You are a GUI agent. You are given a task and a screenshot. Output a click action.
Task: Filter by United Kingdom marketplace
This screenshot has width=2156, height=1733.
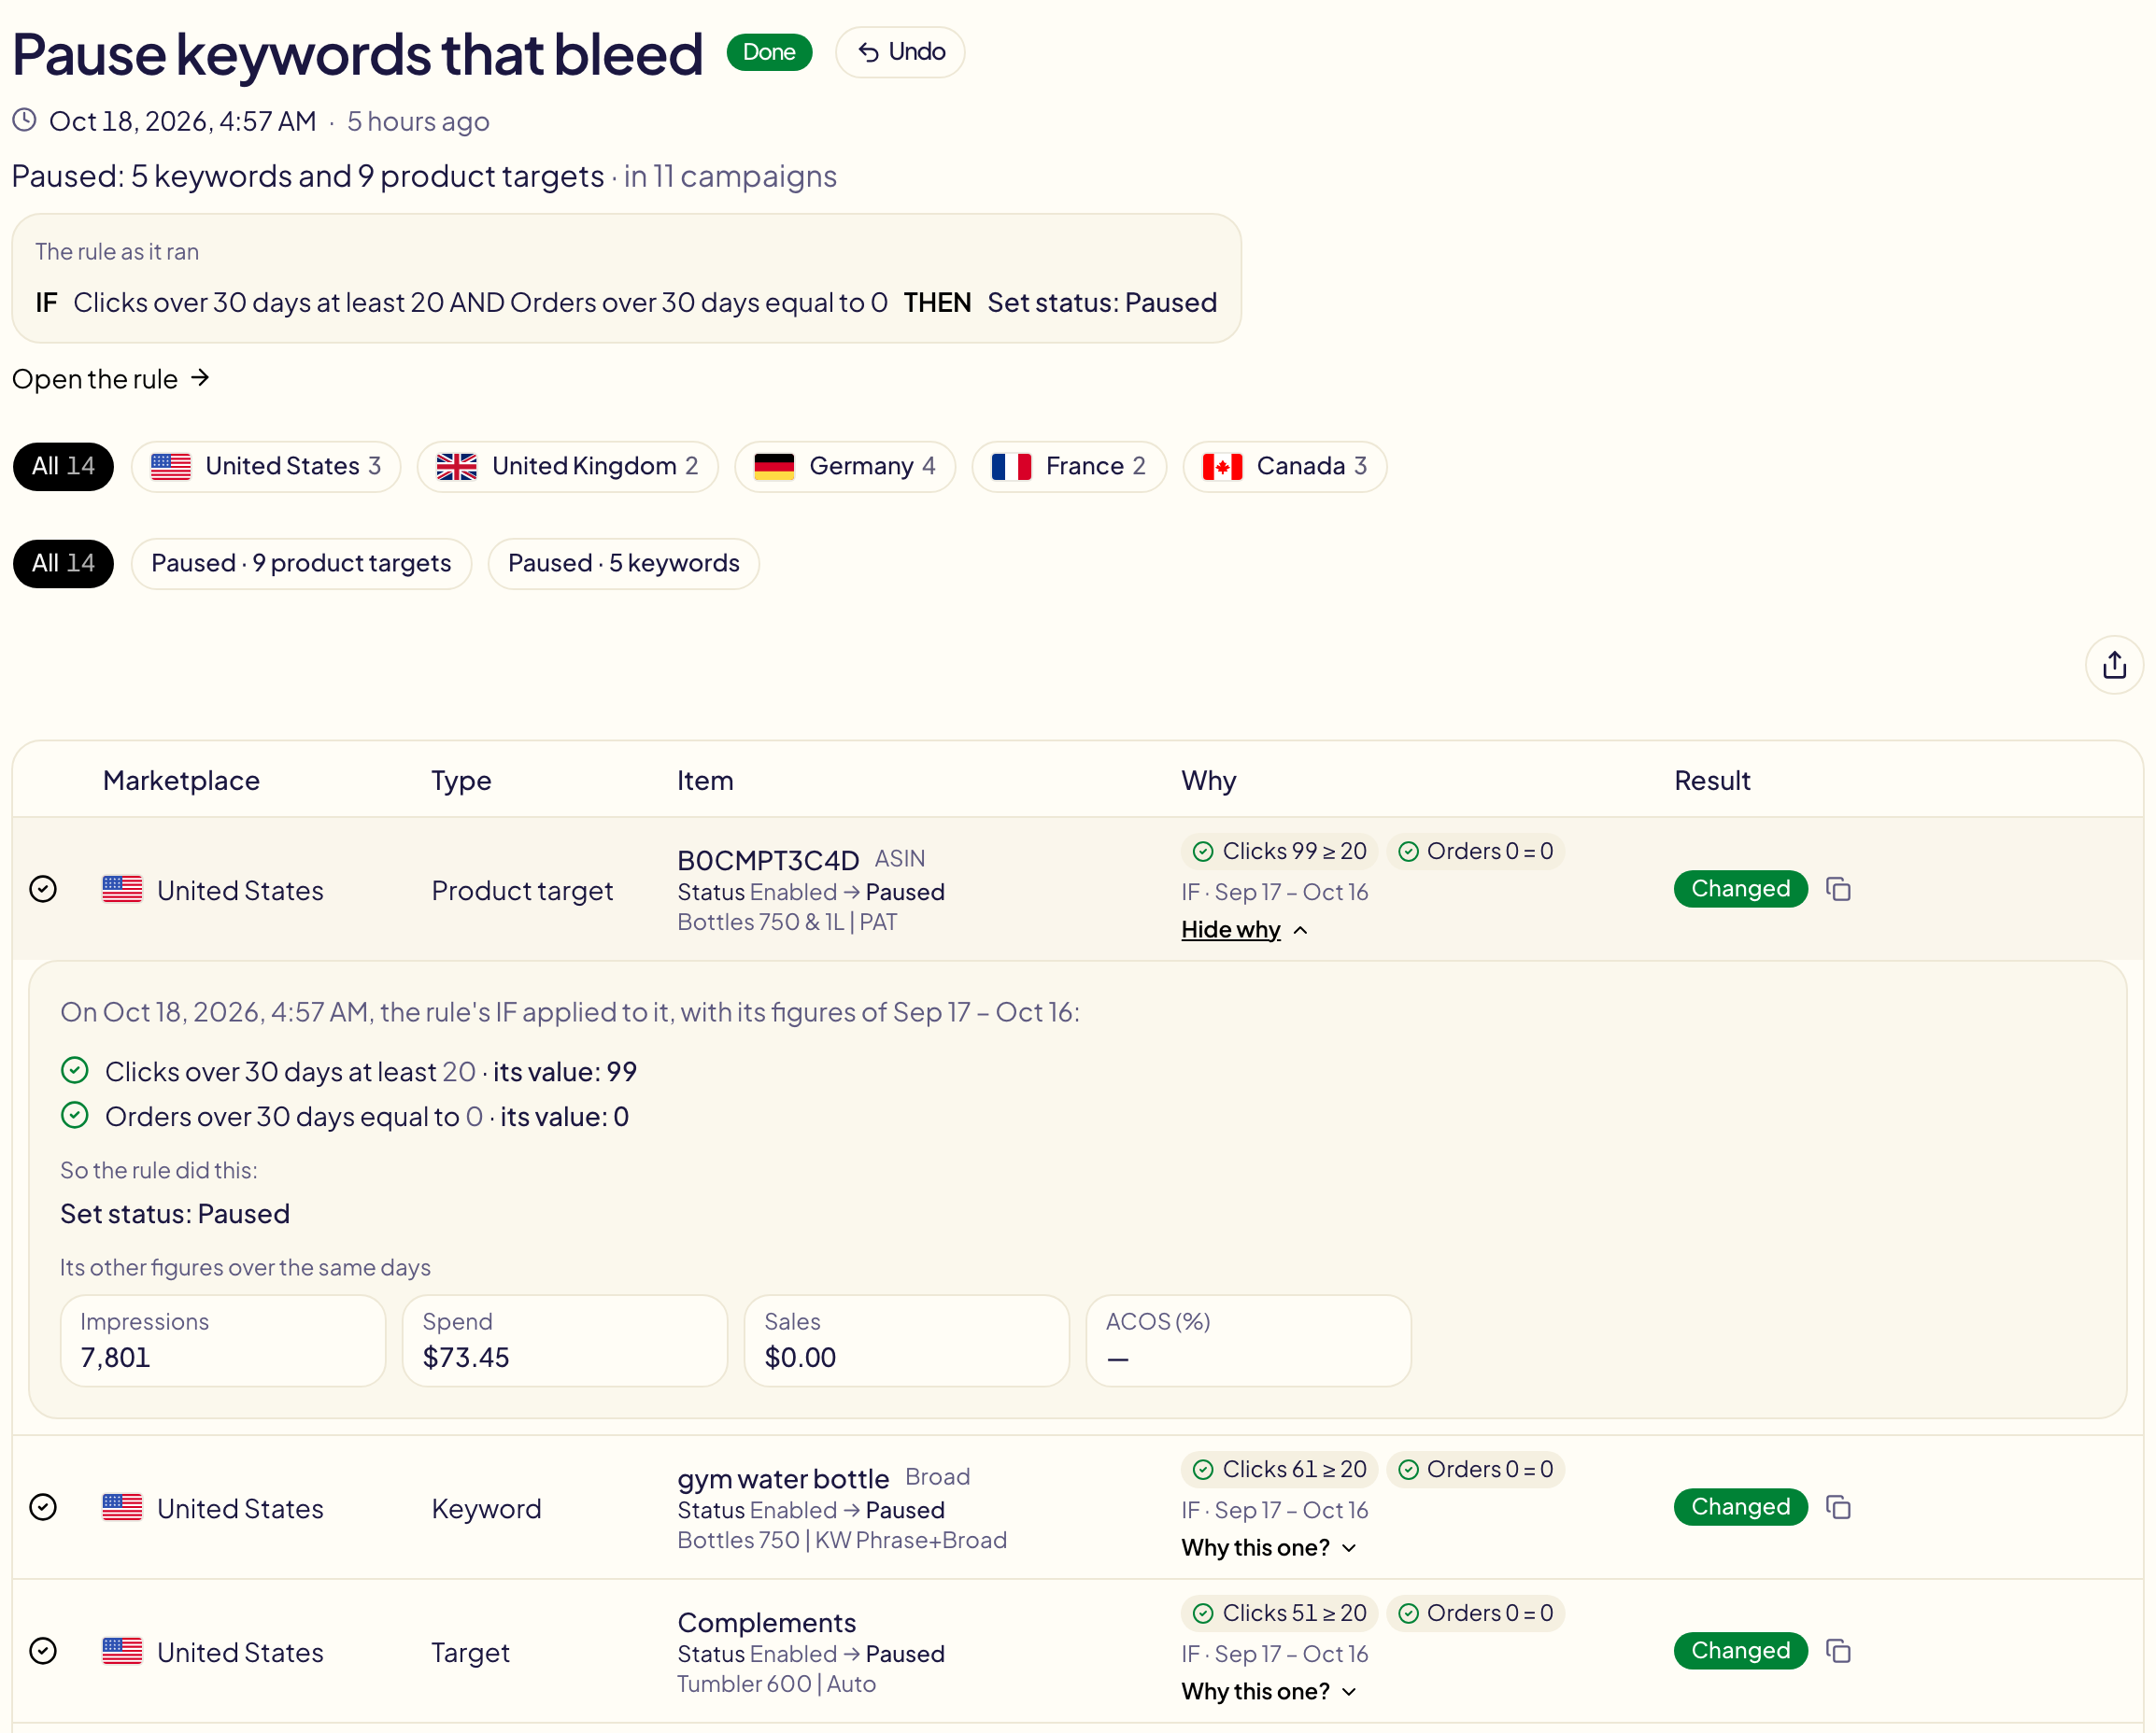pyautogui.click(x=567, y=466)
